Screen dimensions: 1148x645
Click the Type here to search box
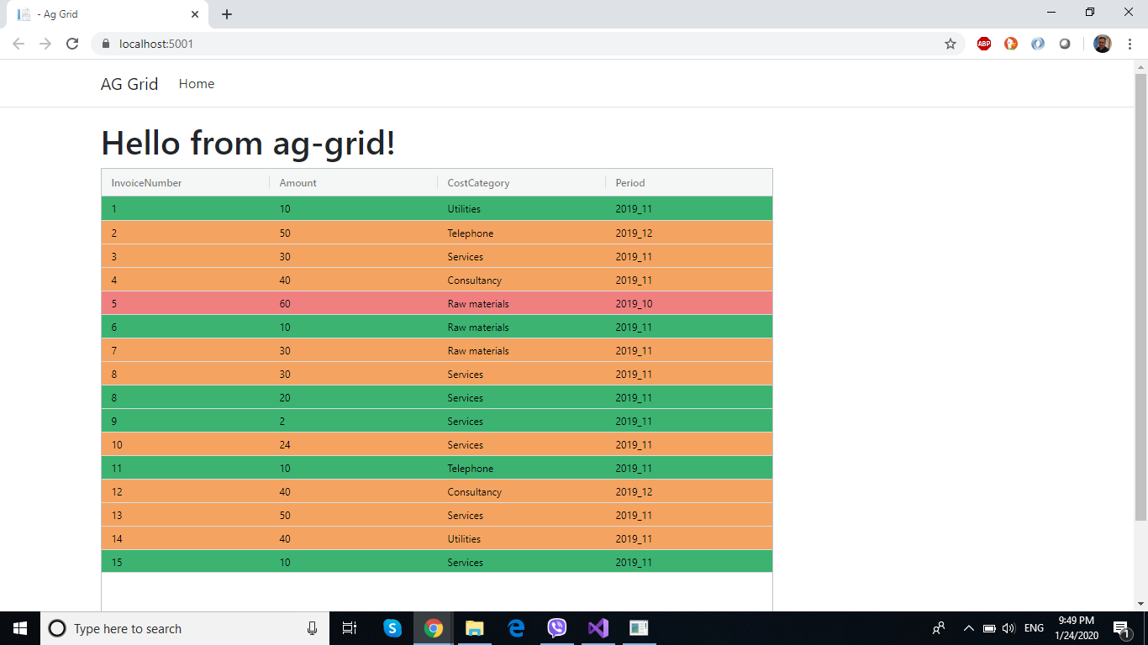point(168,628)
